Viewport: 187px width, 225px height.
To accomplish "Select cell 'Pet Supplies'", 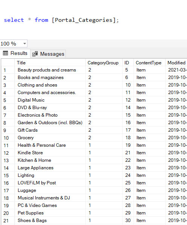I will coord(50,213).
